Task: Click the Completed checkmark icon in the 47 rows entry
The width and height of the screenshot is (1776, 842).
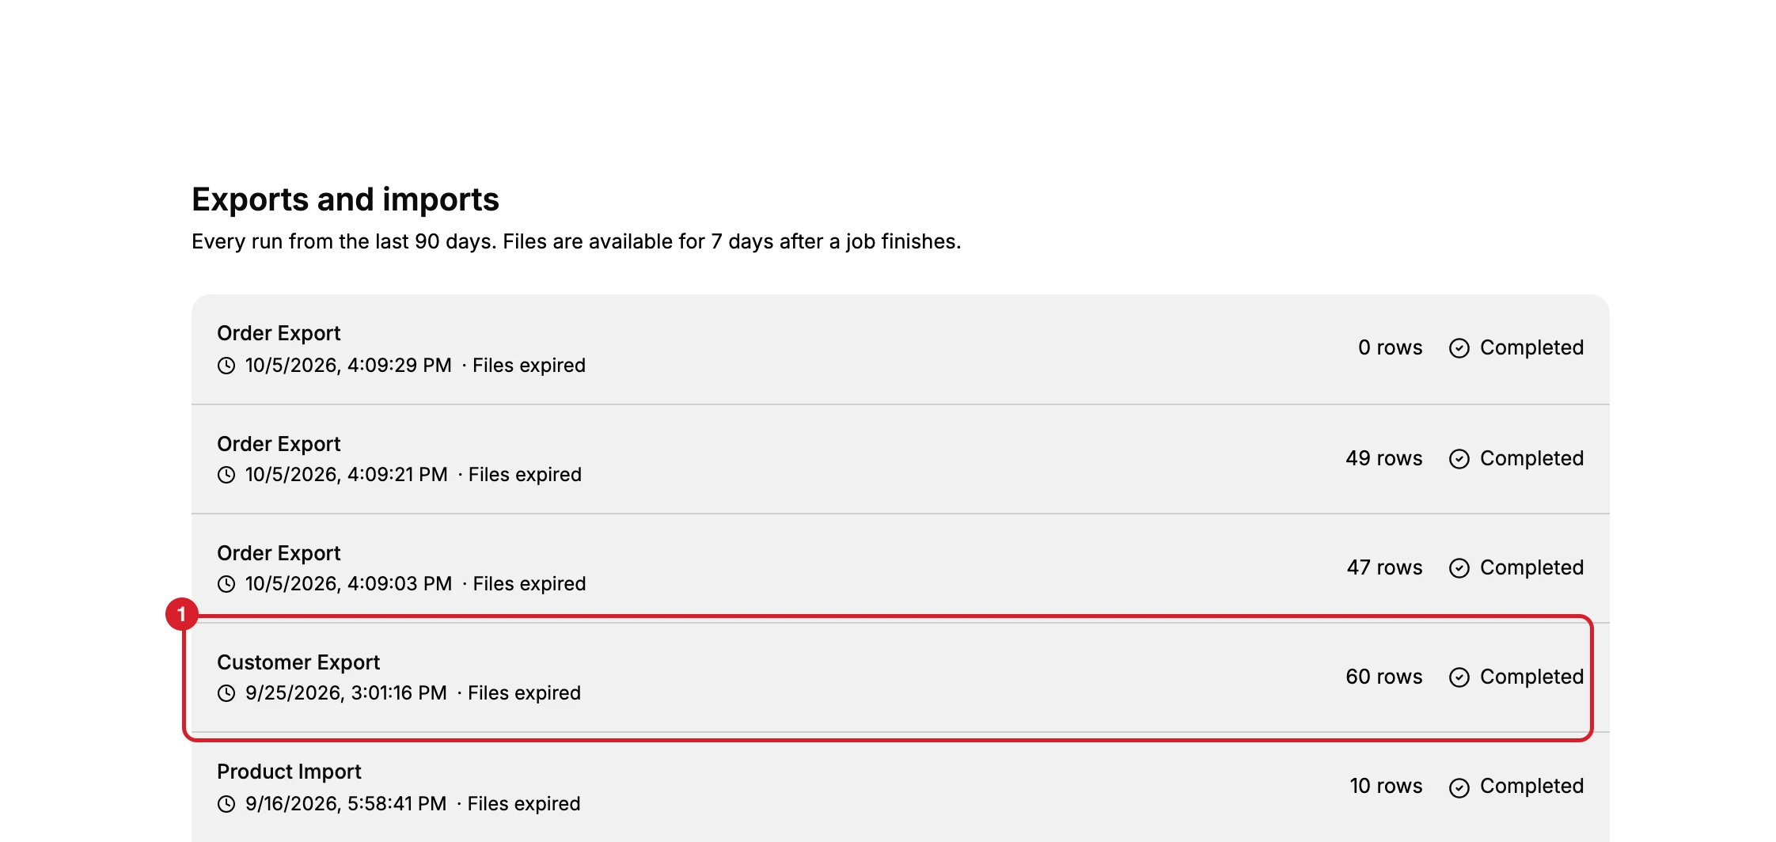Action: tap(1459, 568)
